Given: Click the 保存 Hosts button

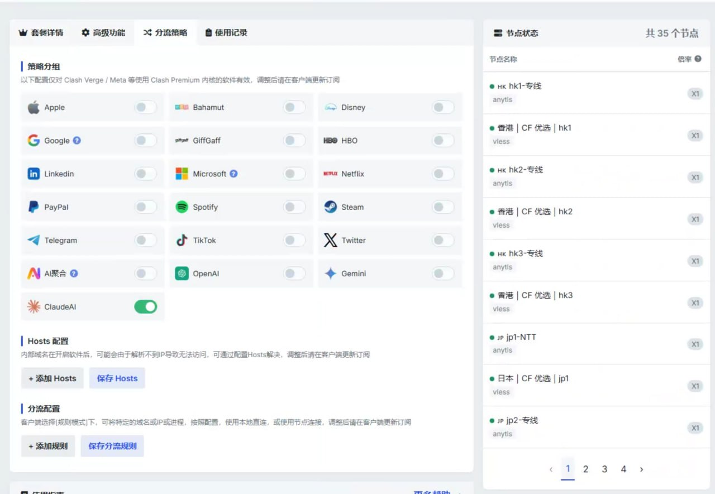Looking at the screenshot, I should click(117, 378).
